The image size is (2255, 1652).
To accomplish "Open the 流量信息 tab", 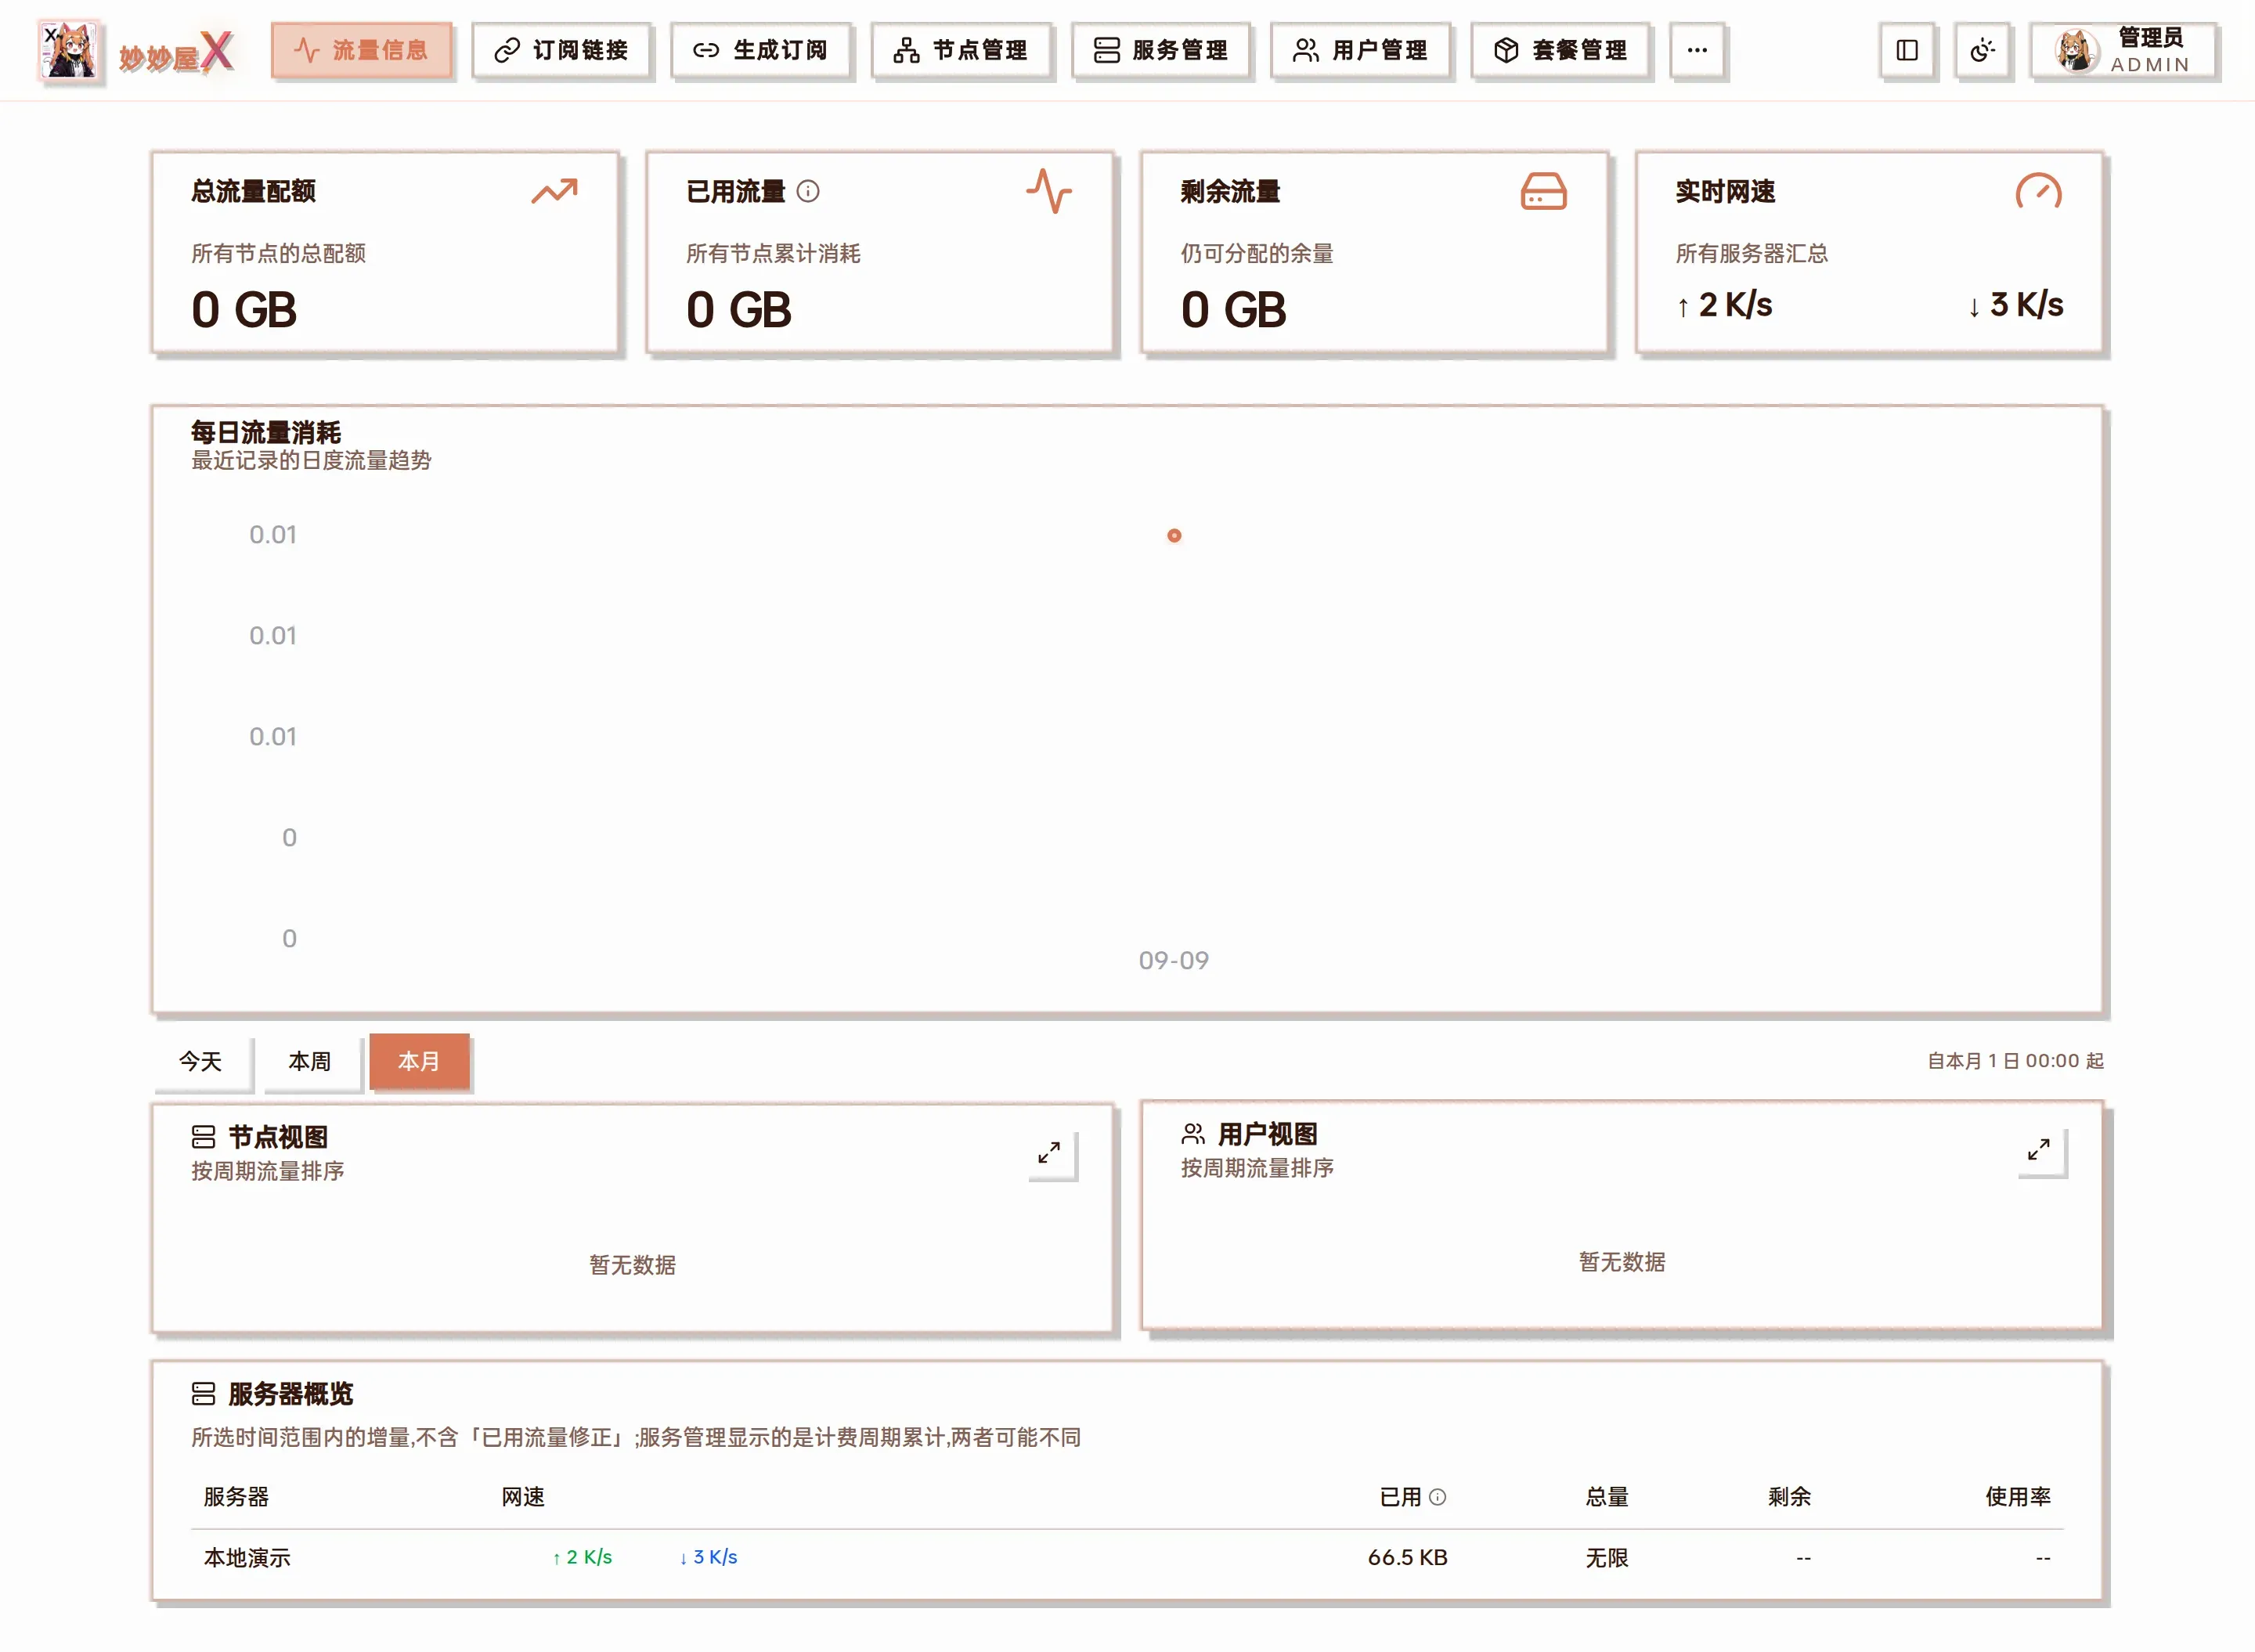I will click(361, 50).
